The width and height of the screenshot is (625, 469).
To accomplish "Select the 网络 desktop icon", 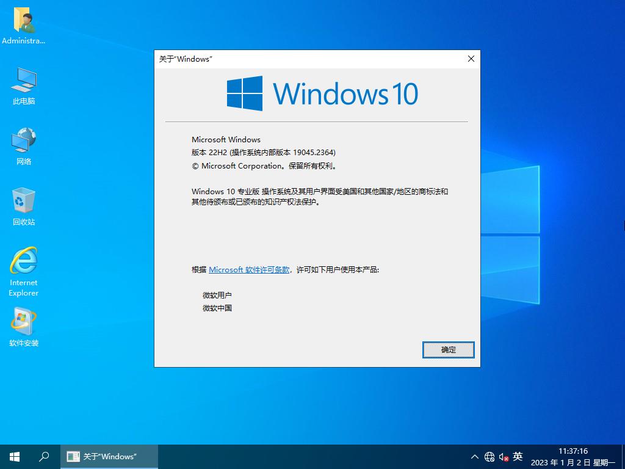I will click(x=24, y=142).
